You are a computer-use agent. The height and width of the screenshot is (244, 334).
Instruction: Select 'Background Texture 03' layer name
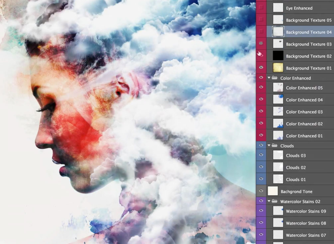pos(309,44)
